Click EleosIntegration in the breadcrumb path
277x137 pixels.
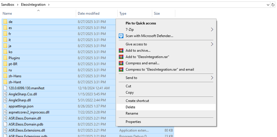(x=33, y=5)
